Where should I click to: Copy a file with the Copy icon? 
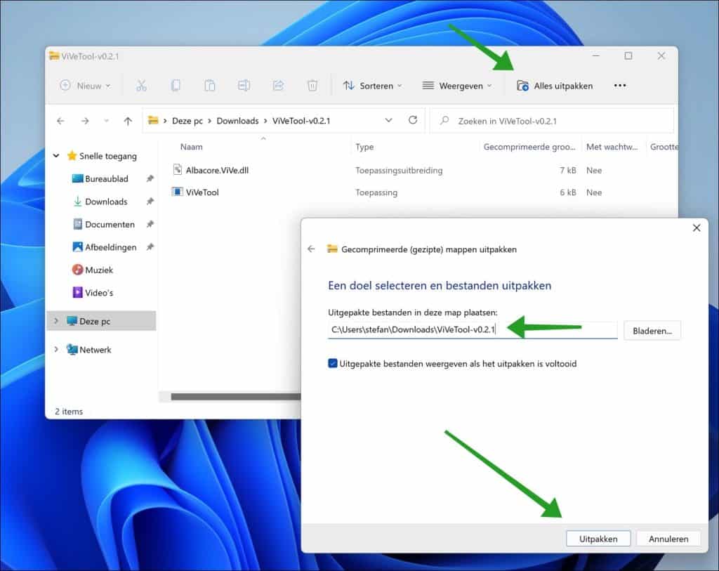coord(176,85)
